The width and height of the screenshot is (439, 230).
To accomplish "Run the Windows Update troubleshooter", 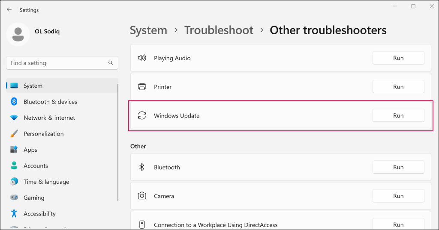I will pos(398,115).
